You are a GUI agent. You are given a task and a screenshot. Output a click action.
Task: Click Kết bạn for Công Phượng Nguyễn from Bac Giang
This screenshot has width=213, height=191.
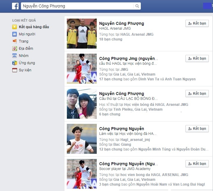point(197,129)
